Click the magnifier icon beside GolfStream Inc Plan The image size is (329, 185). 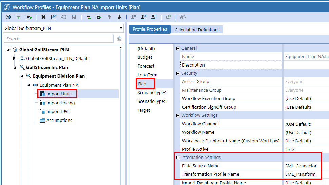coord(22,67)
